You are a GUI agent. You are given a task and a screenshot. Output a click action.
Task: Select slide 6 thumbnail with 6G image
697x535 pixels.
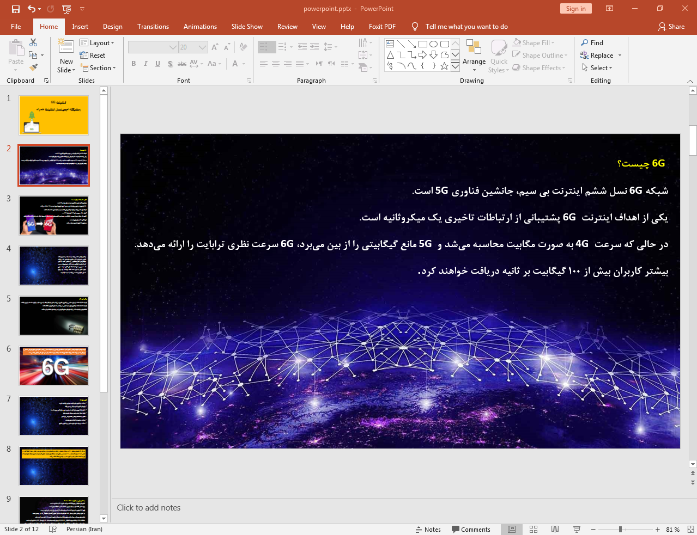point(53,366)
